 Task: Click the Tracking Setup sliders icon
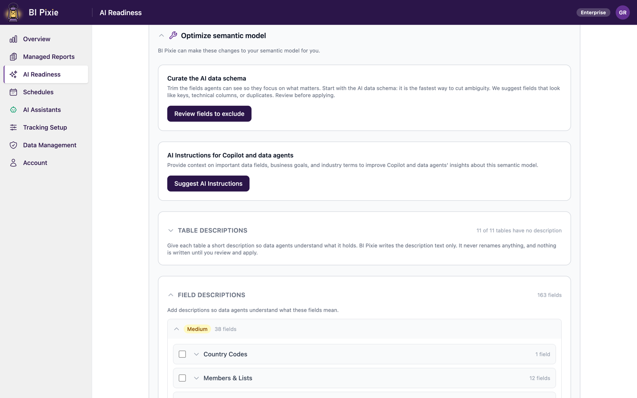click(14, 127)
